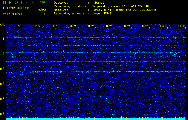Click the 0925 time marker

91,26
